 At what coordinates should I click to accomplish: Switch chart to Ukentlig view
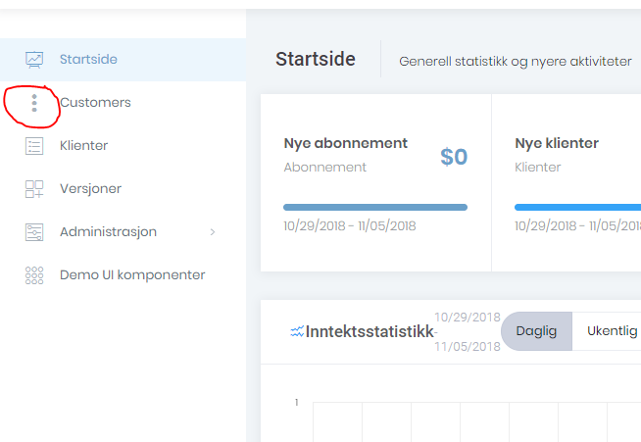612,331
